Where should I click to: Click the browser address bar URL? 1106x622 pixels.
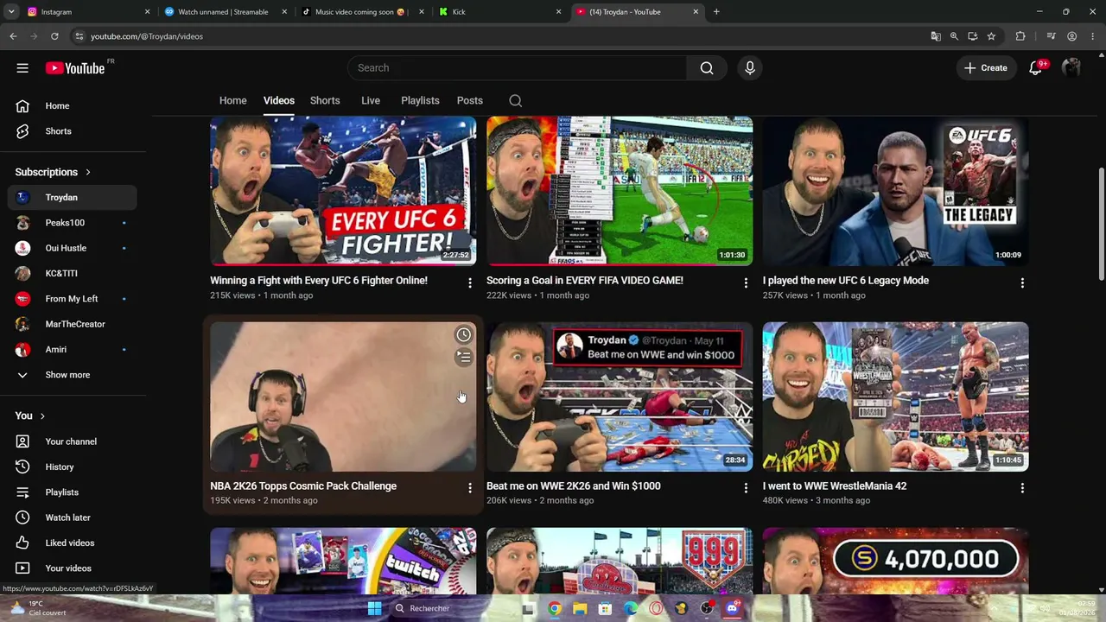147,36
